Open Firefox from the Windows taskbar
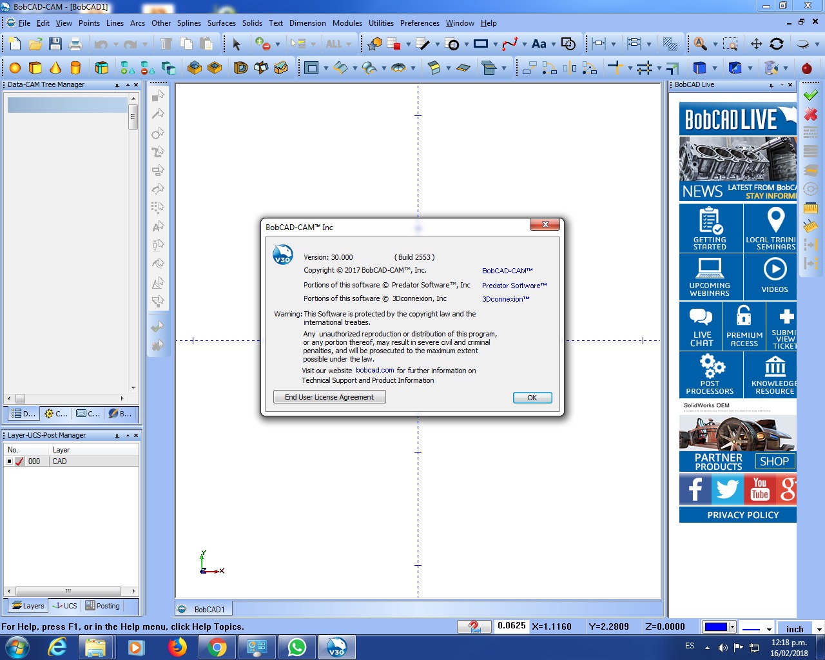 177,647
